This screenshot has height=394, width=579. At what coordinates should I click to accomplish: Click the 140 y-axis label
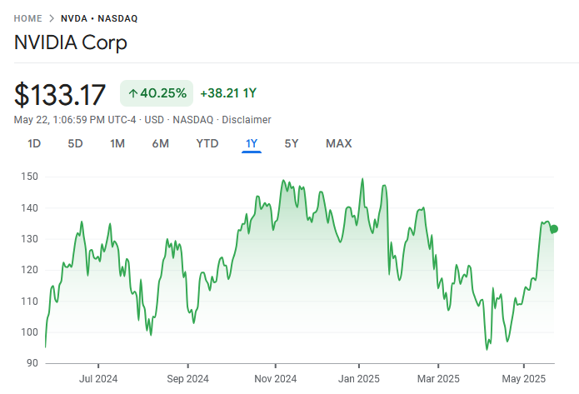click(29, 208)
